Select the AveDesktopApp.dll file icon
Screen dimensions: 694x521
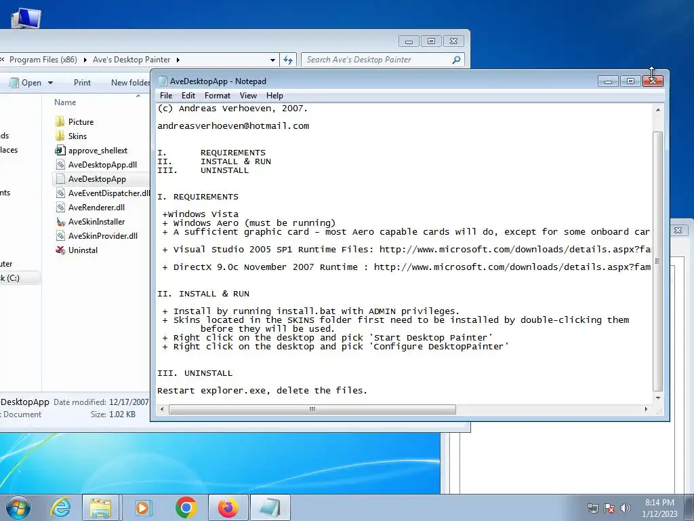(60, 164)
